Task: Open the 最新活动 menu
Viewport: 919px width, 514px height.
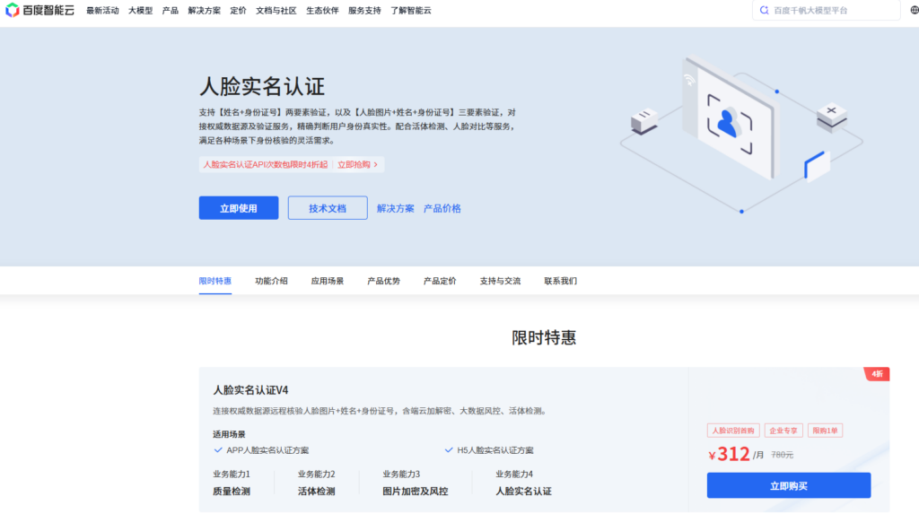Action: tap(102, 11)
